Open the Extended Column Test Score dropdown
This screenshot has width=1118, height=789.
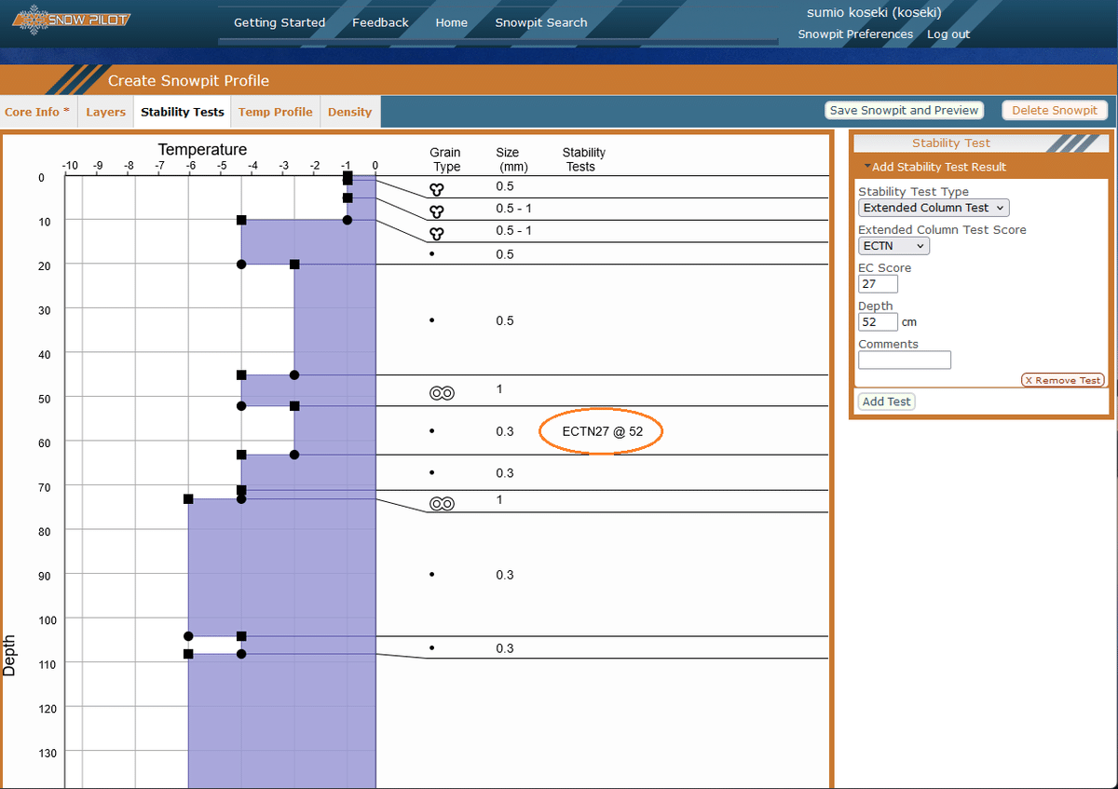[893, 246]
